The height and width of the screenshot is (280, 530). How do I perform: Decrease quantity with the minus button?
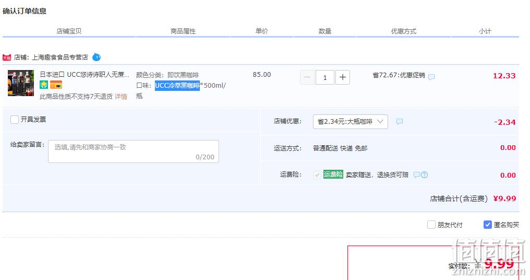[x=307, y=77]
